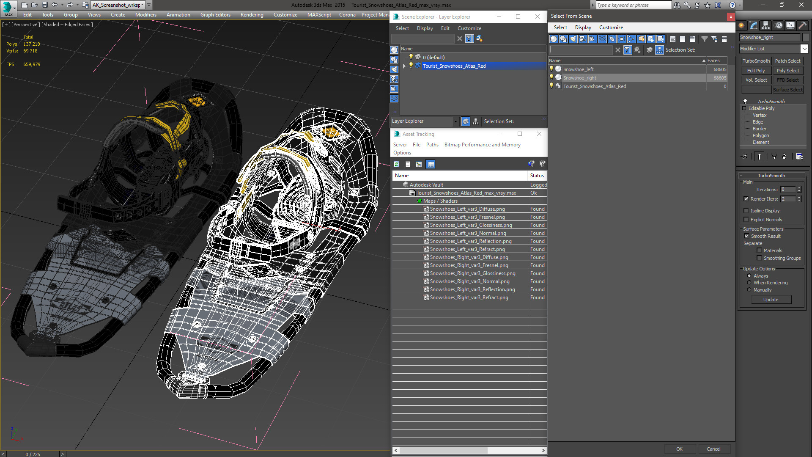The height and width of the screenshot is (457, 812).
Task: Open Undo history dropdown arrow
Action: coord(62,5)
